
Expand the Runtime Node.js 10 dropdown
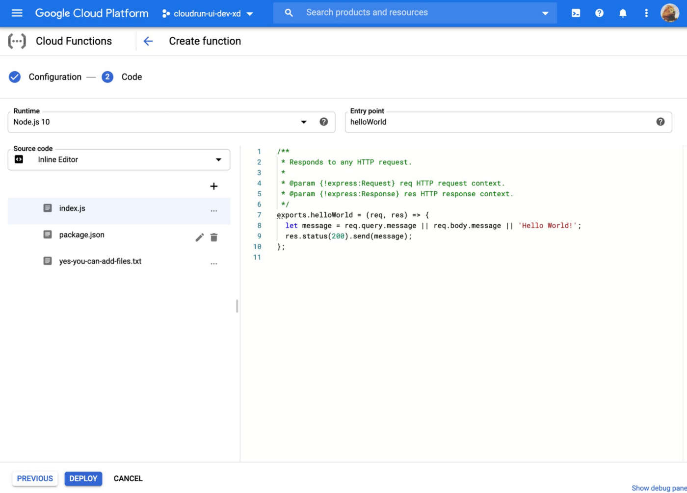(304, 122)
